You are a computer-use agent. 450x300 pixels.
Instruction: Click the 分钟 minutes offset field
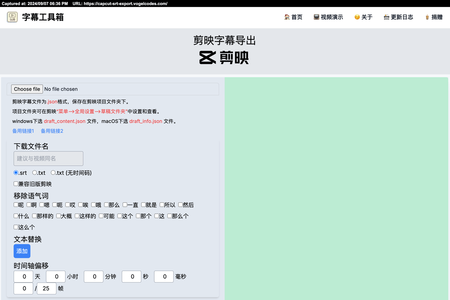tap(94, 277)
